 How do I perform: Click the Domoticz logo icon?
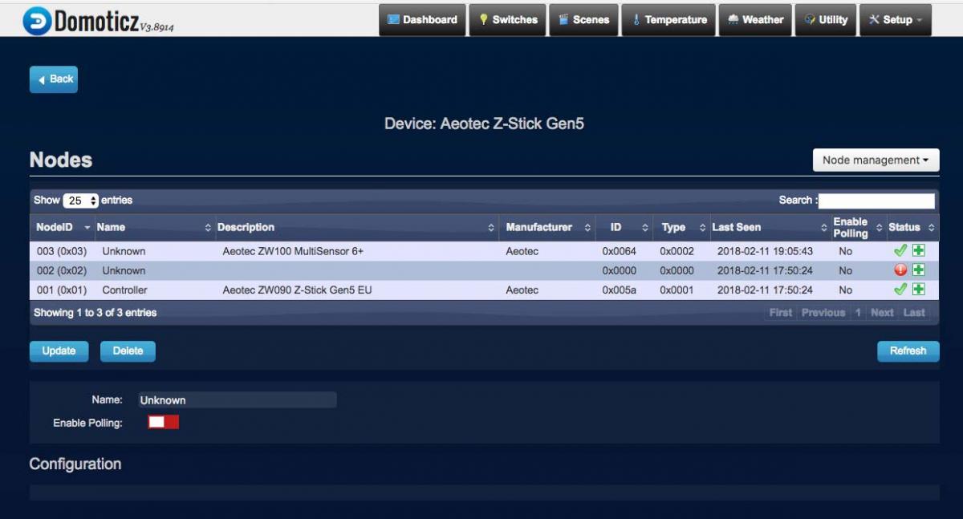37,20
